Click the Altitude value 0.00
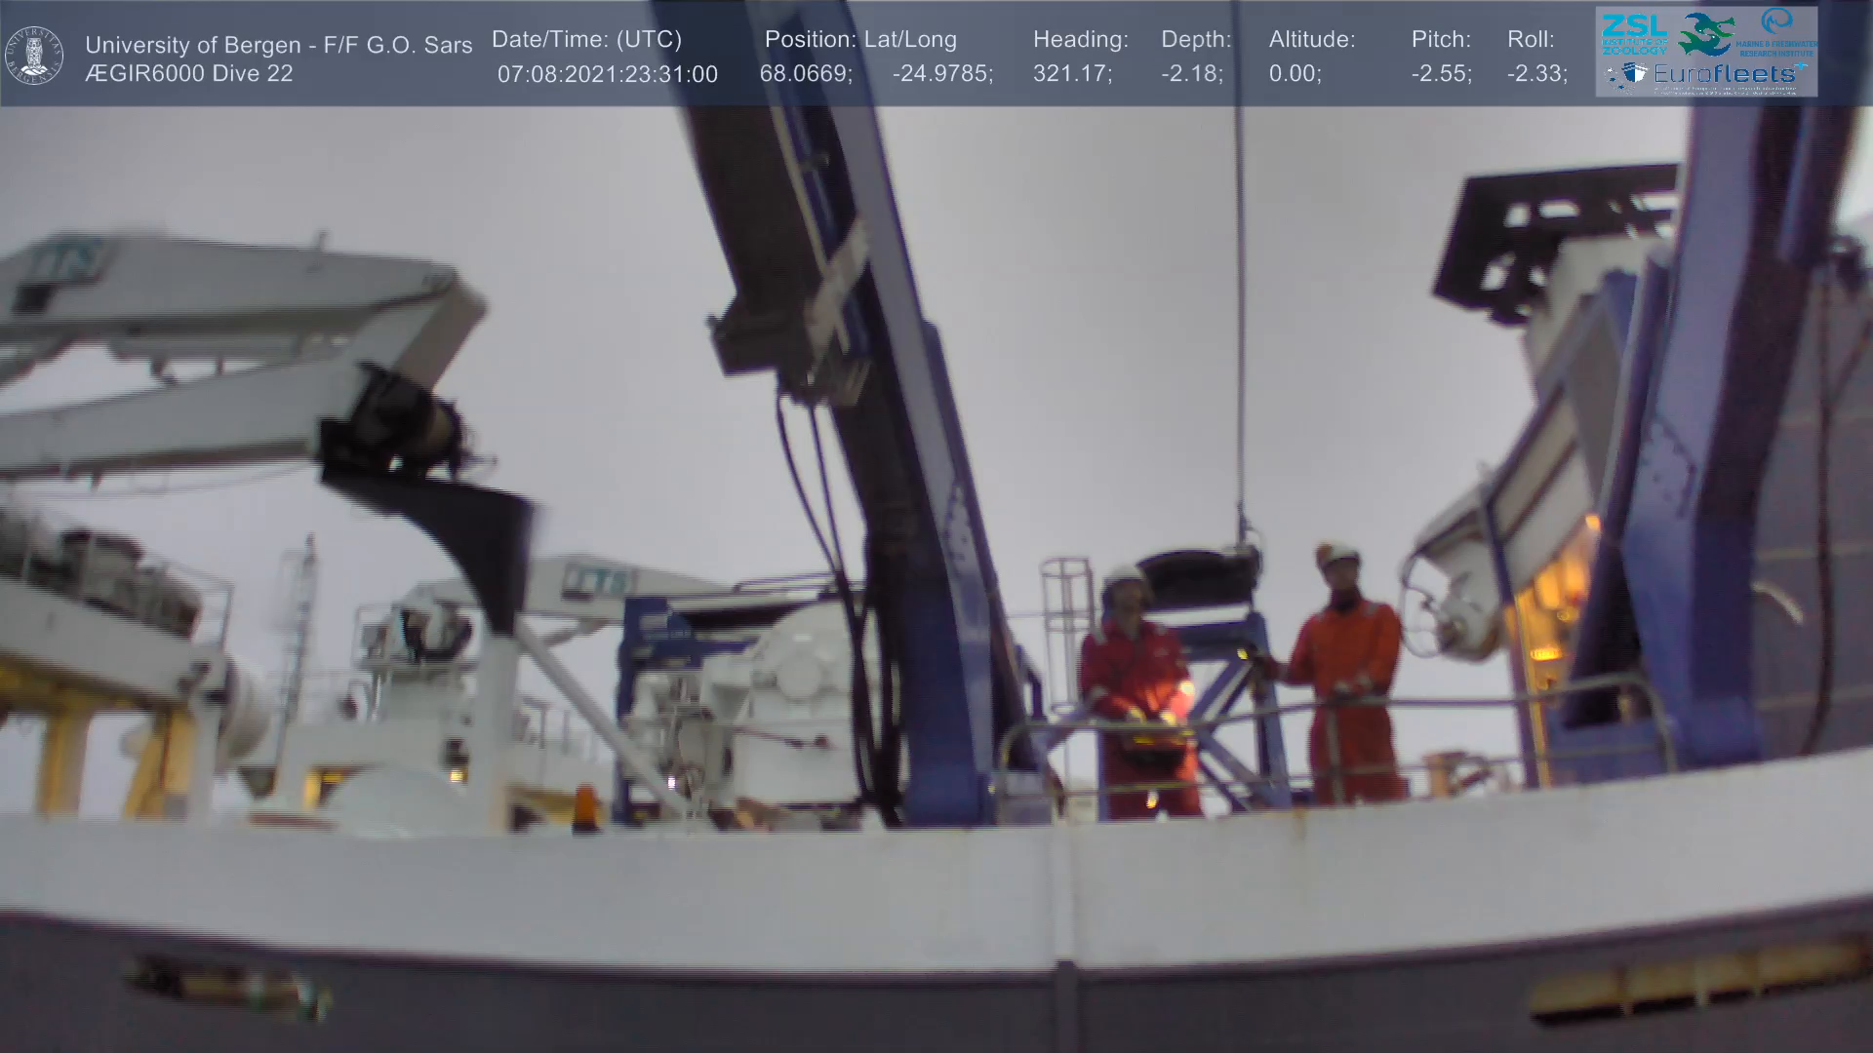Image resolution: width=1873 pixels, height=1053 pixels. [1295, 74]
